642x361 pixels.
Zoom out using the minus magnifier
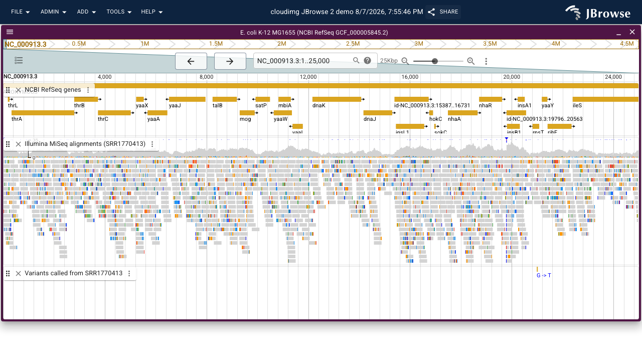click(x=405, y=61)
